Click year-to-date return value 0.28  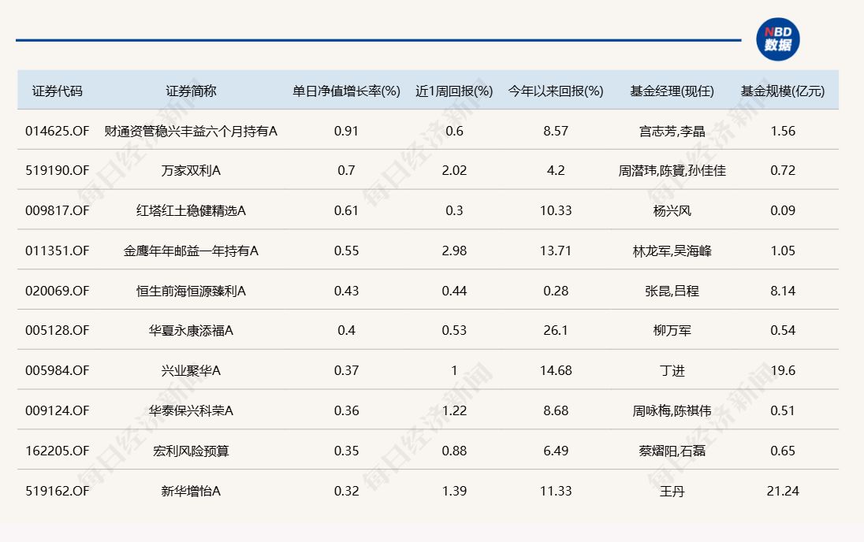coord(556,291)
